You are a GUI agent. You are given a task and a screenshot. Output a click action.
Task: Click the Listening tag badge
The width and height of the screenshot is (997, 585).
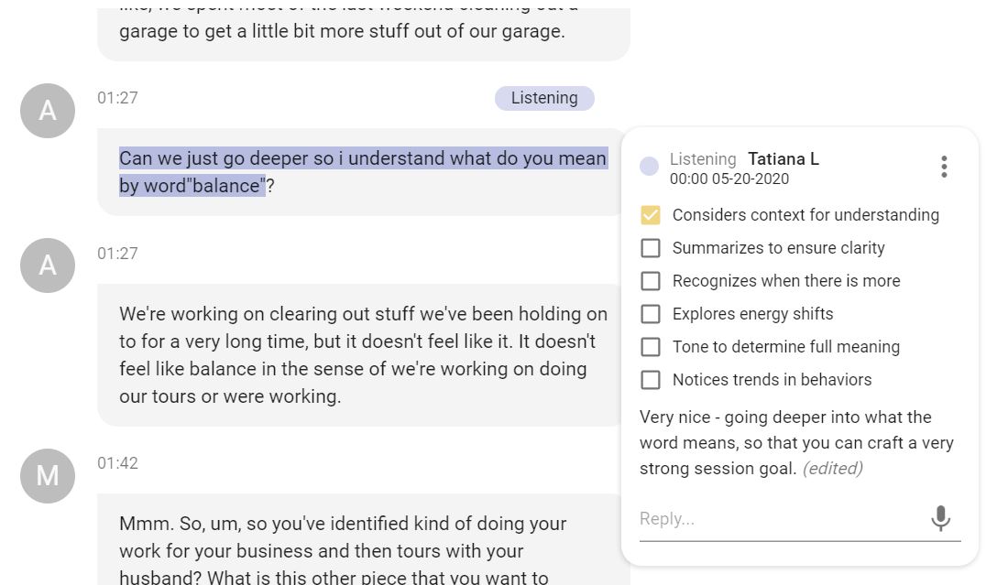tap(544, 98)
